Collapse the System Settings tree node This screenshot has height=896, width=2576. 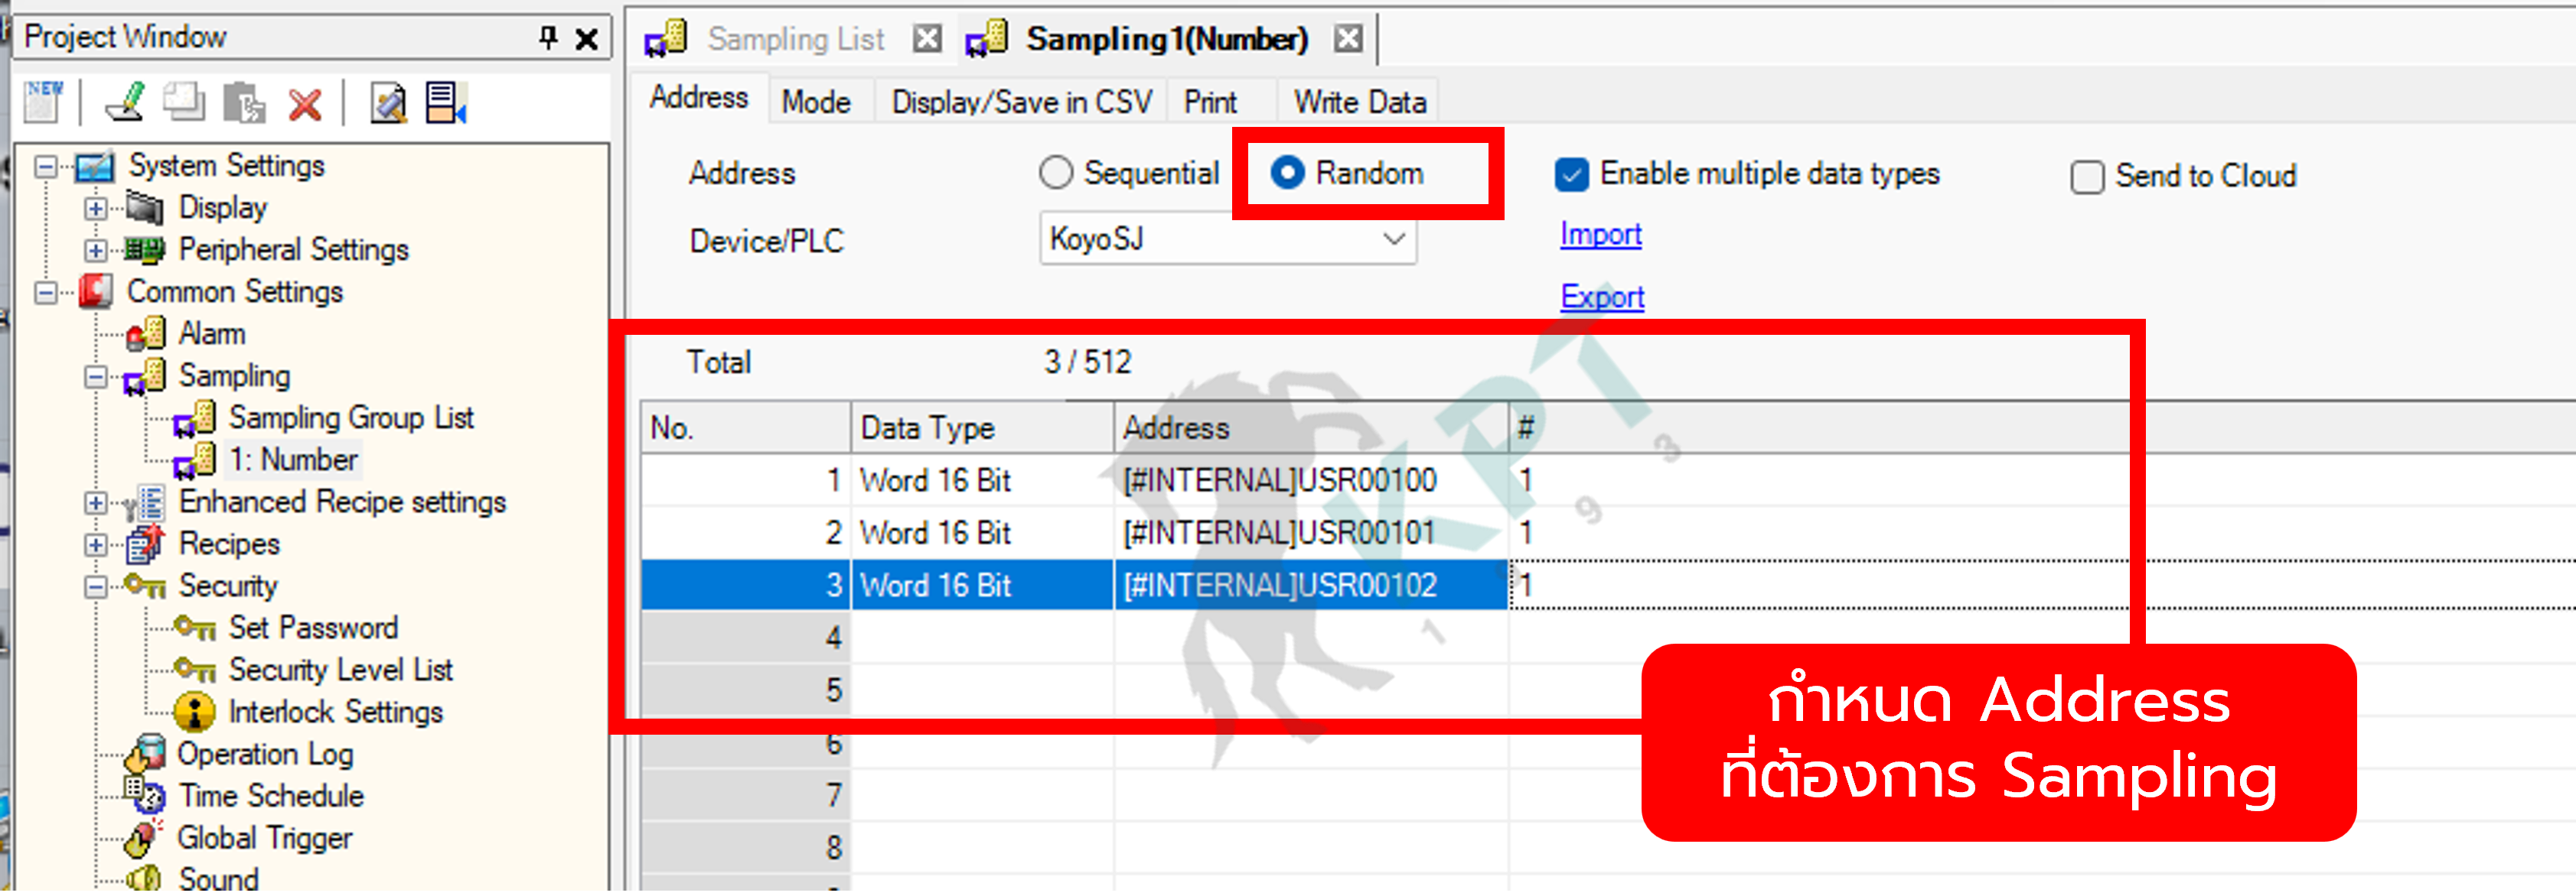pyautogui.click(x=45, y=166)
